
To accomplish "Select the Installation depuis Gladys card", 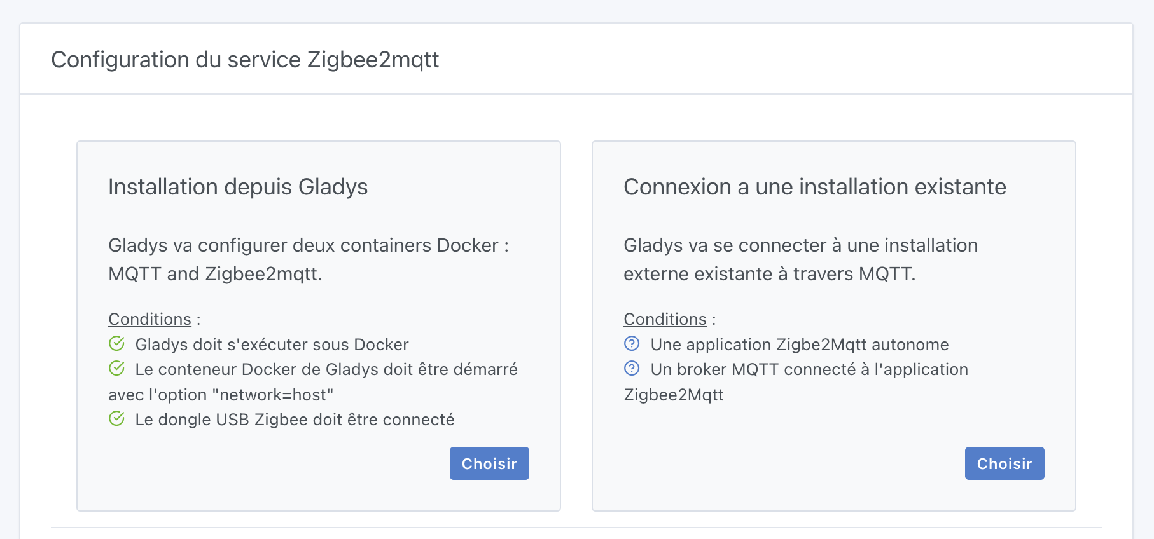I will (318, 324).
